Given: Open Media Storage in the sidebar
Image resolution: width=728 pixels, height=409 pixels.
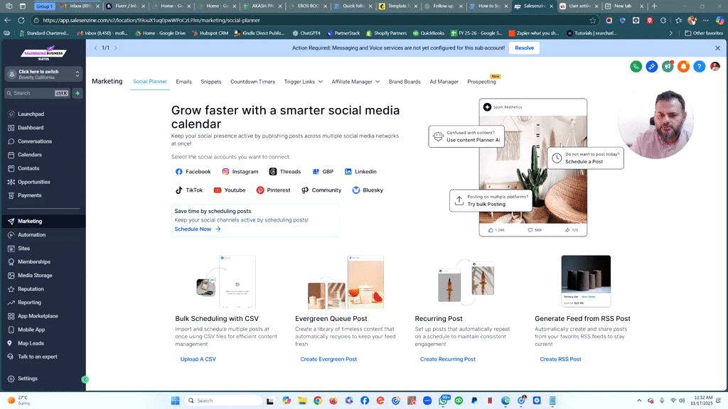Looking at the screenshot, I should click(x=35, y=276).
